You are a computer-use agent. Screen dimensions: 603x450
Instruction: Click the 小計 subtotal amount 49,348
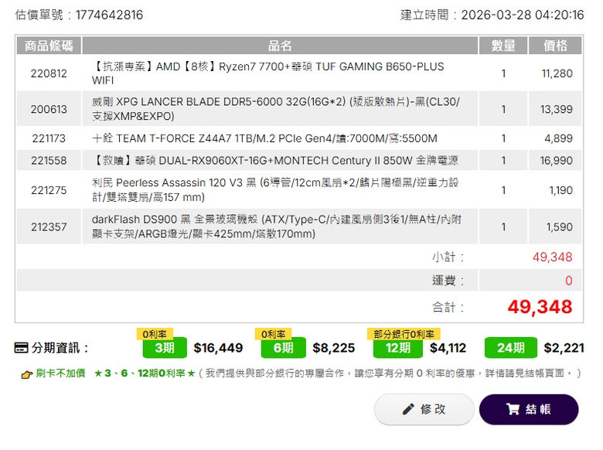[552, 257]
